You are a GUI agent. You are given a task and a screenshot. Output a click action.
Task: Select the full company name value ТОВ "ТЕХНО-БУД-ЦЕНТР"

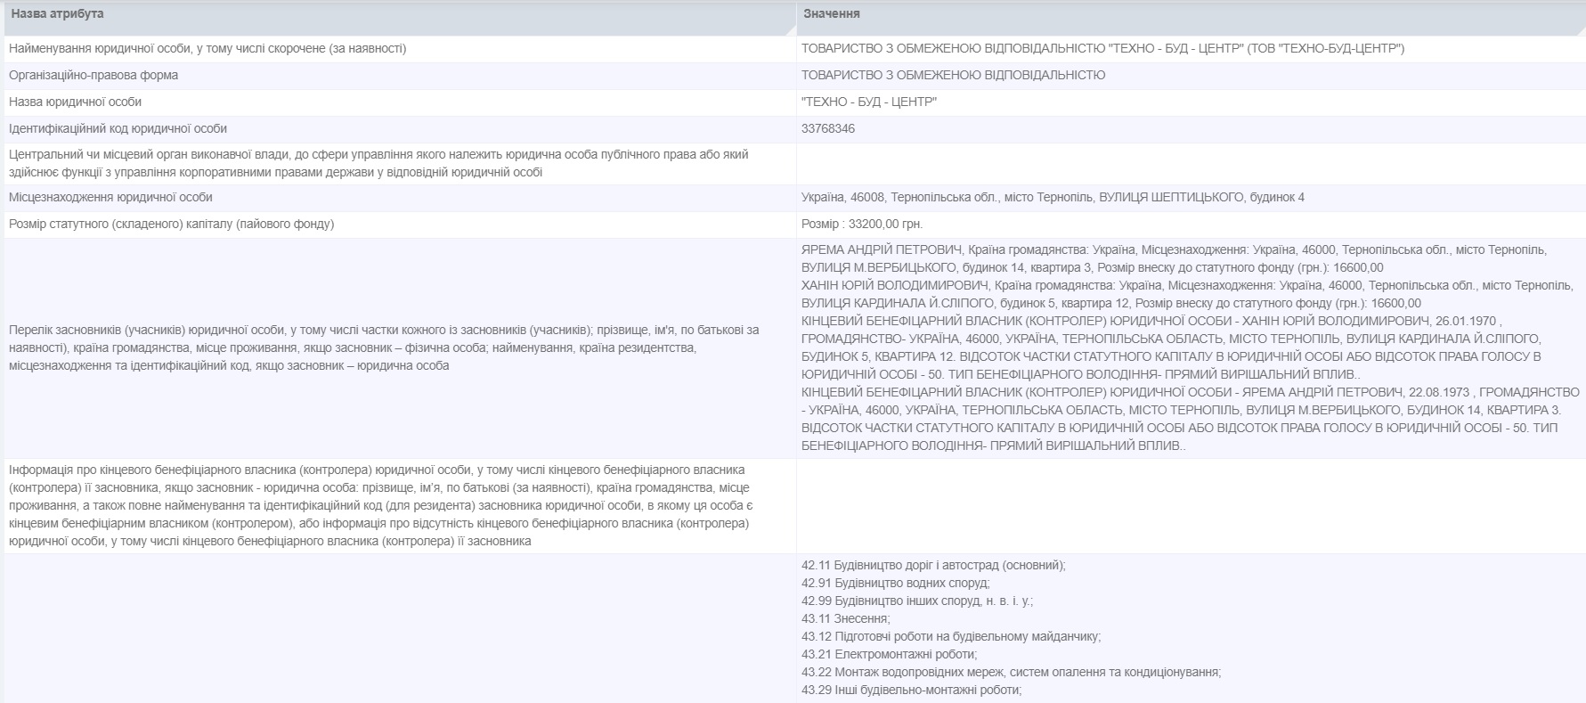[1102, 49]
